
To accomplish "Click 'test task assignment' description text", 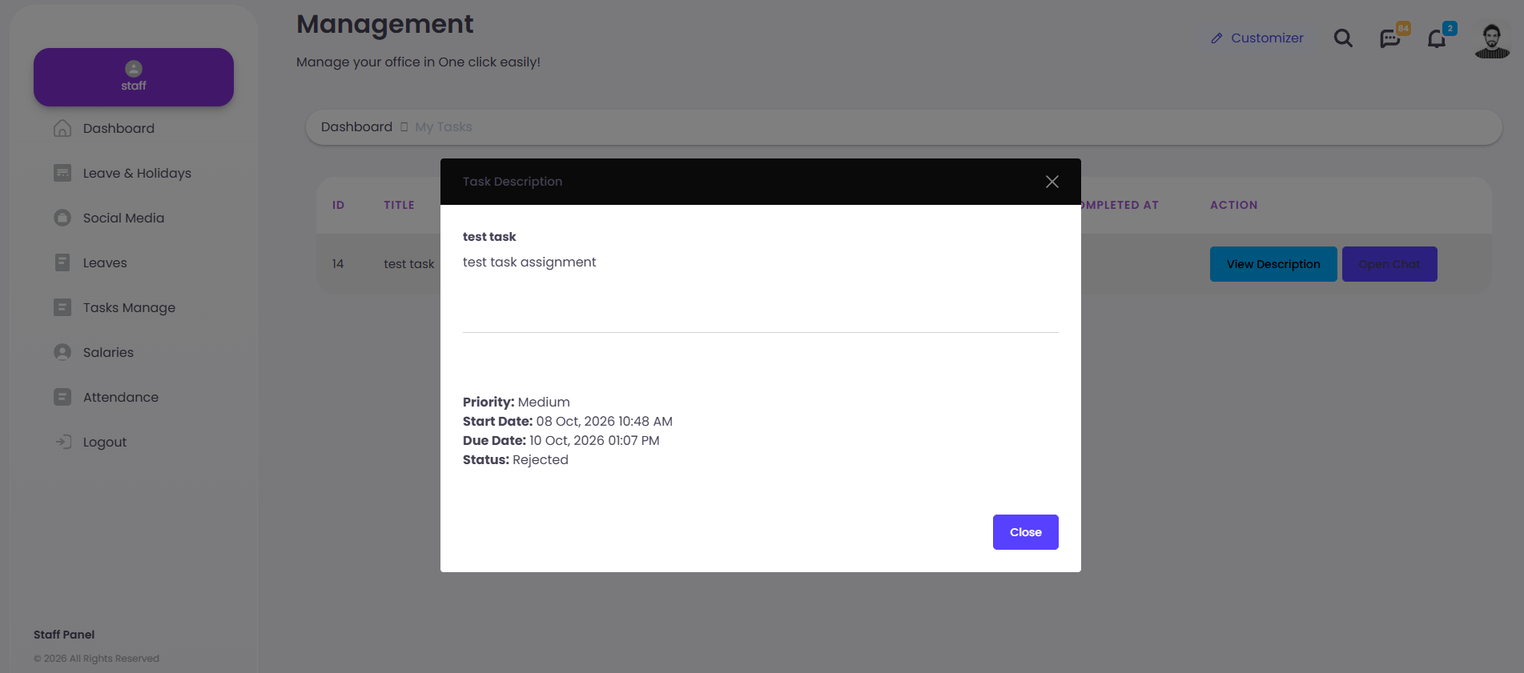I will [x=529, y=262].
